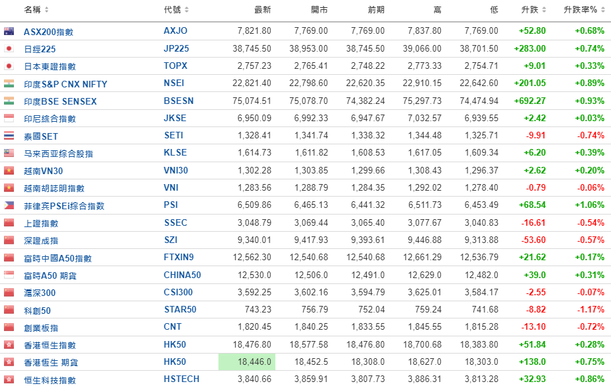
Task: Open the 印度S&P CNX NIFTY link
Action: (x=66, y=84)
